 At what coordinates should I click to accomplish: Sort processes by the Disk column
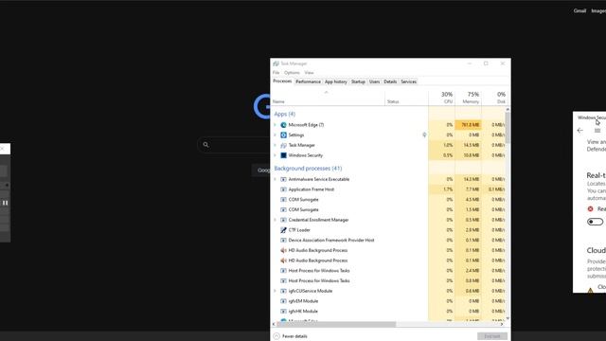pos(494,99)
